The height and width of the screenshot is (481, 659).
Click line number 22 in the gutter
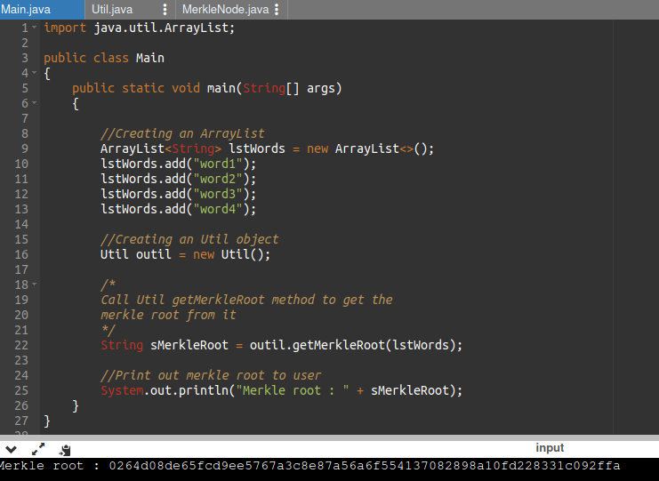point(21,345)
